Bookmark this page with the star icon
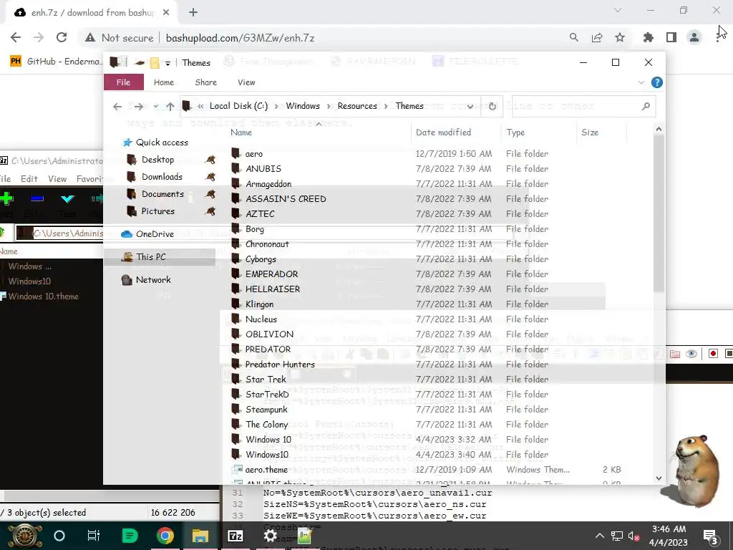 point(620,37)
